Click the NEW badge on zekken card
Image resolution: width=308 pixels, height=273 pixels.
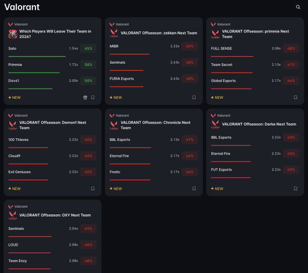click(x=115, y=98)
